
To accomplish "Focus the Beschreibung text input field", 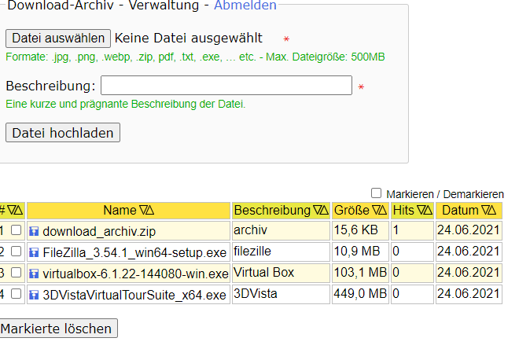I will coord(226,86).
